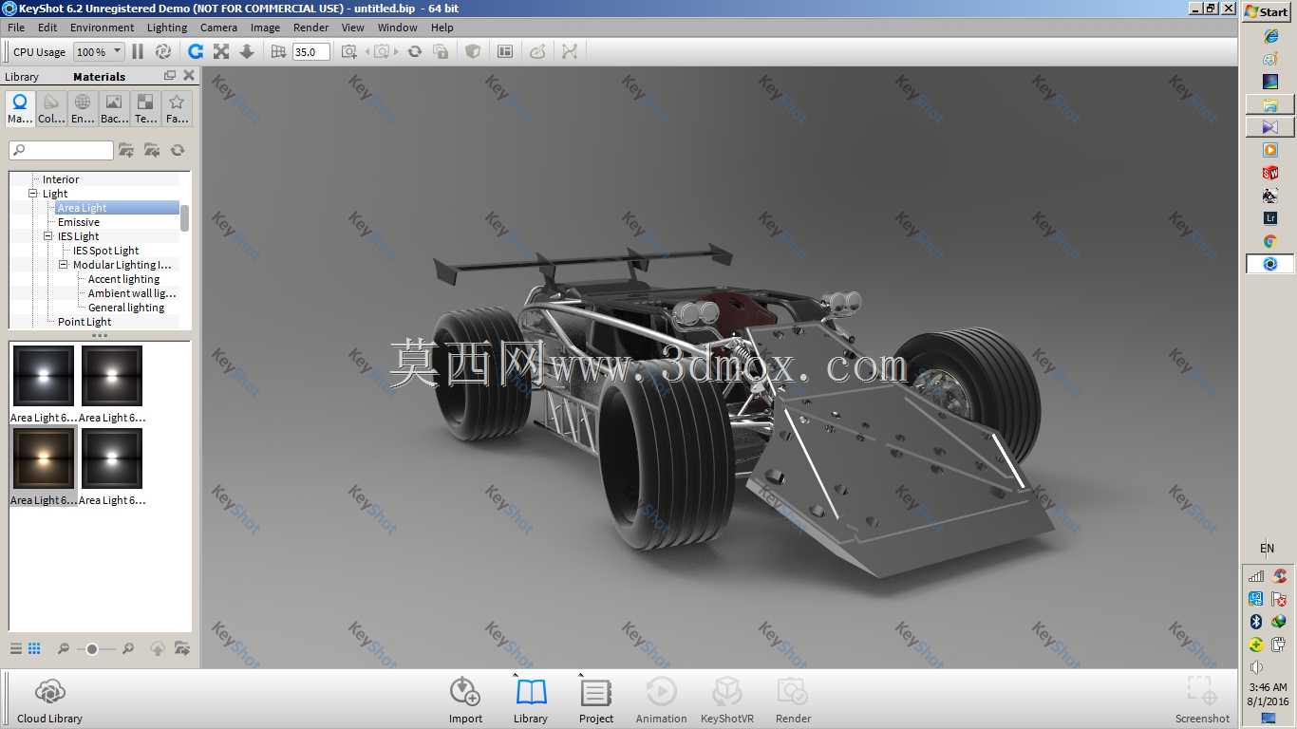Viewport: 1297px width, 729px height.
Task: Click the perspective grid icon
Action: click(278, 51)
